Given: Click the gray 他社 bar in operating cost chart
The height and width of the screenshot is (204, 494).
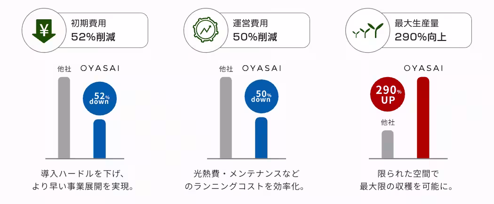Looking at the screenshot, I should click(x=226, y=118).
